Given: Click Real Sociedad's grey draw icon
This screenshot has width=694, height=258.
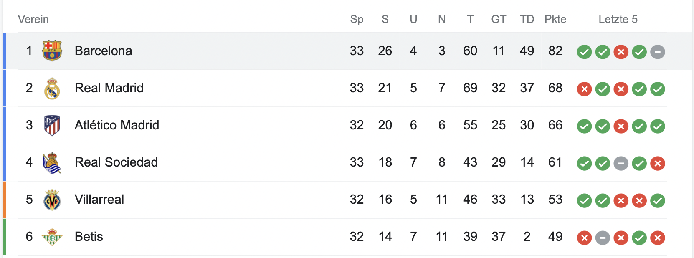Looking at the screenshot, I should (x=621, y=163).
